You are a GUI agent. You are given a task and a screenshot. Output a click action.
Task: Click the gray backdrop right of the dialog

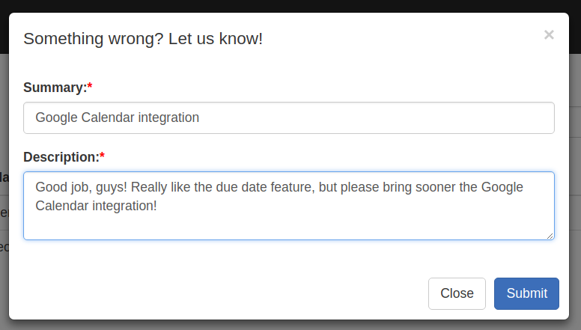coord(575,185)
